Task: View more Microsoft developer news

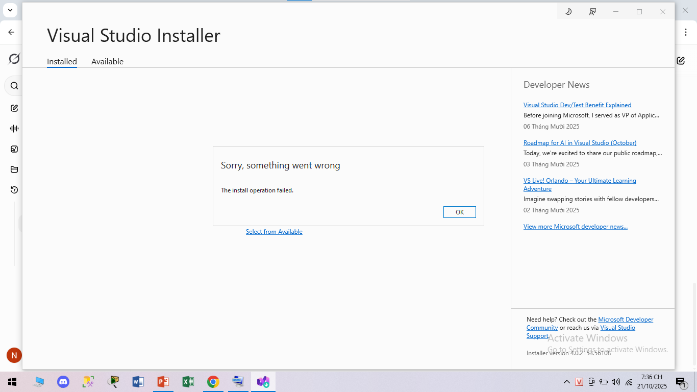Action: click(x=575, y=227)
